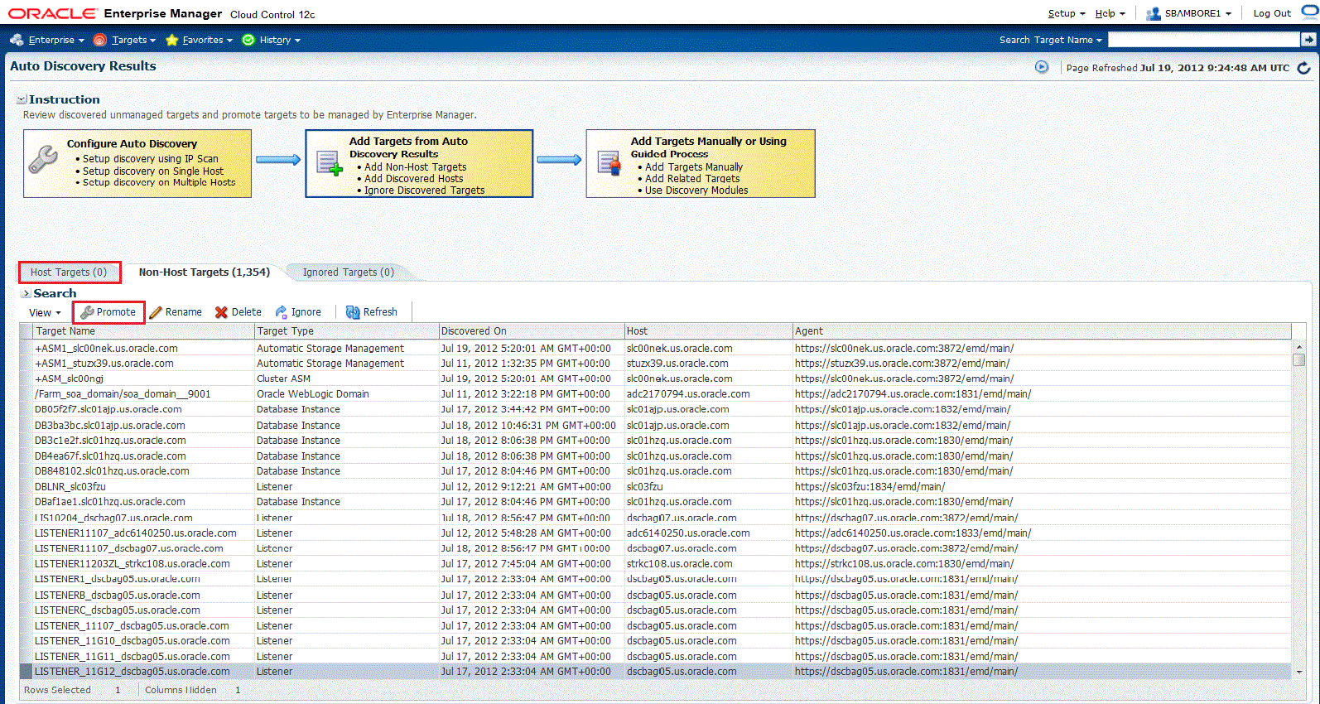Click Add Related Targets link

pyautogui.click(x=692, y=178)
